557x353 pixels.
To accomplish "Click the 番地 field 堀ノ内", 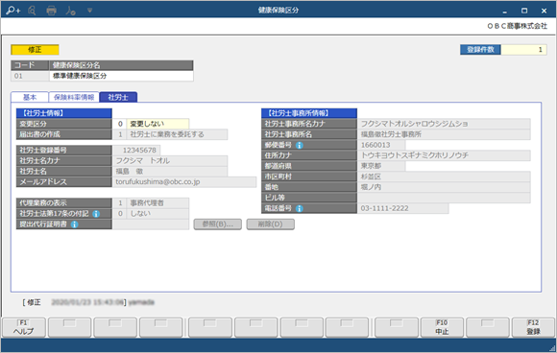I will coord(444,187).
